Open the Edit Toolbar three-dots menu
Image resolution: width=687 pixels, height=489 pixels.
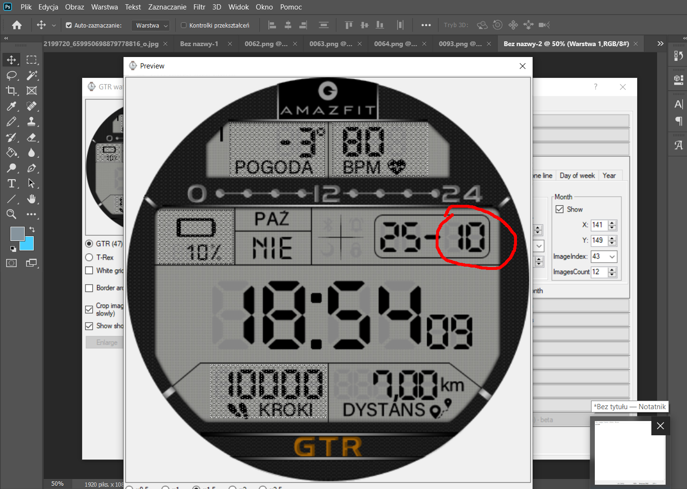tap(31, 214)
